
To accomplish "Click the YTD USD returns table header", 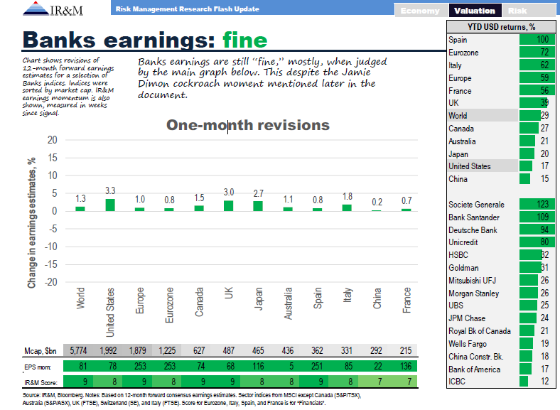I will [501, 27].
